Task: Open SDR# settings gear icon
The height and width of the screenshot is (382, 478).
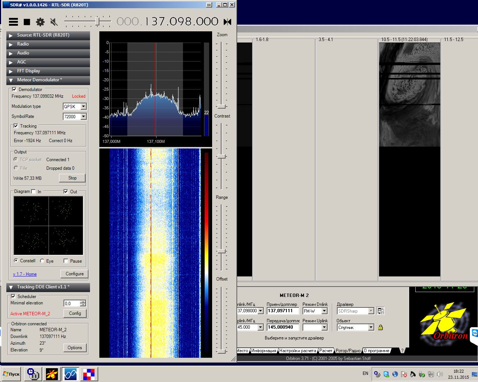Action: click(40, 22)
